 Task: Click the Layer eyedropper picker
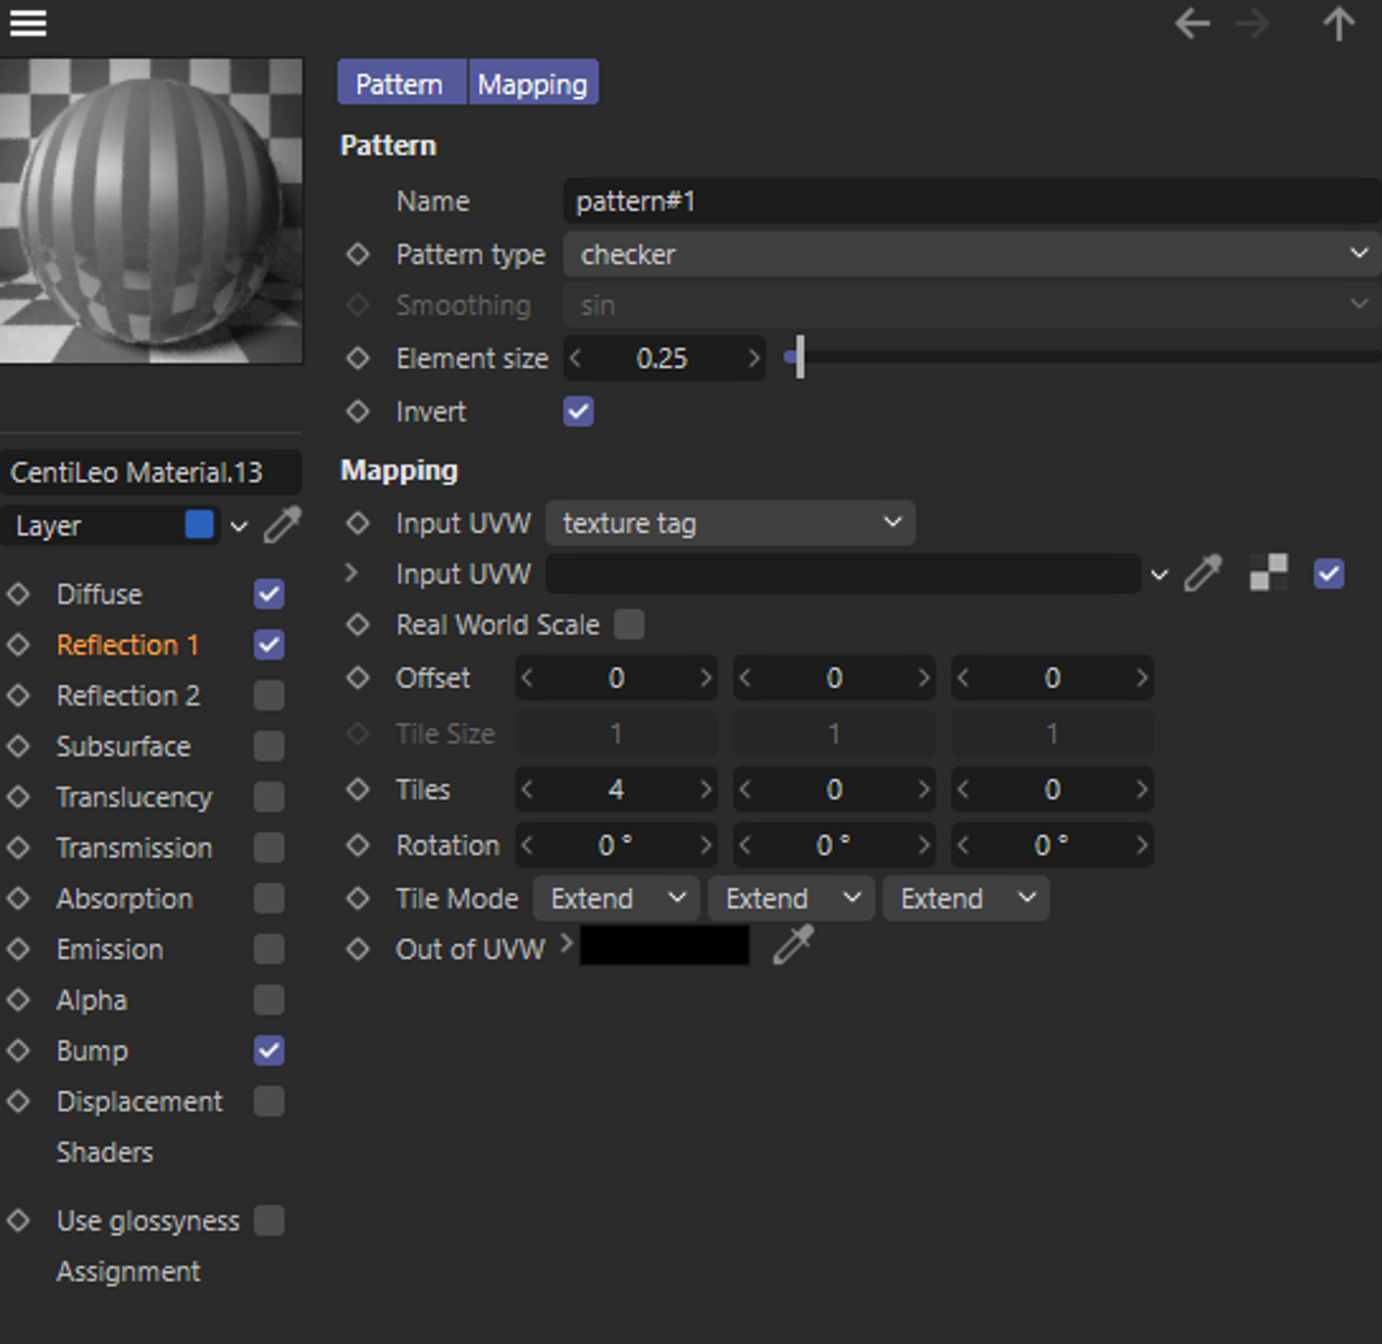coord(283,524)
